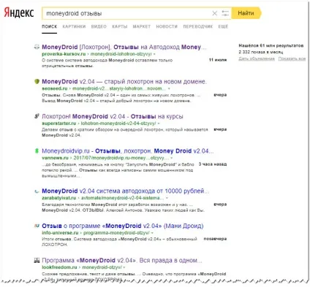Open result Программа «MoneyDroid v2.04». Вся правда
The height and width of the screenshot is (287, 310).
click(122, 260)
